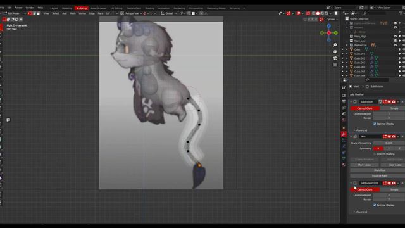Select Catmull-Clark in Subdivision.001 modifier
This screenshot has width=405, height=228.
[364, 189]
